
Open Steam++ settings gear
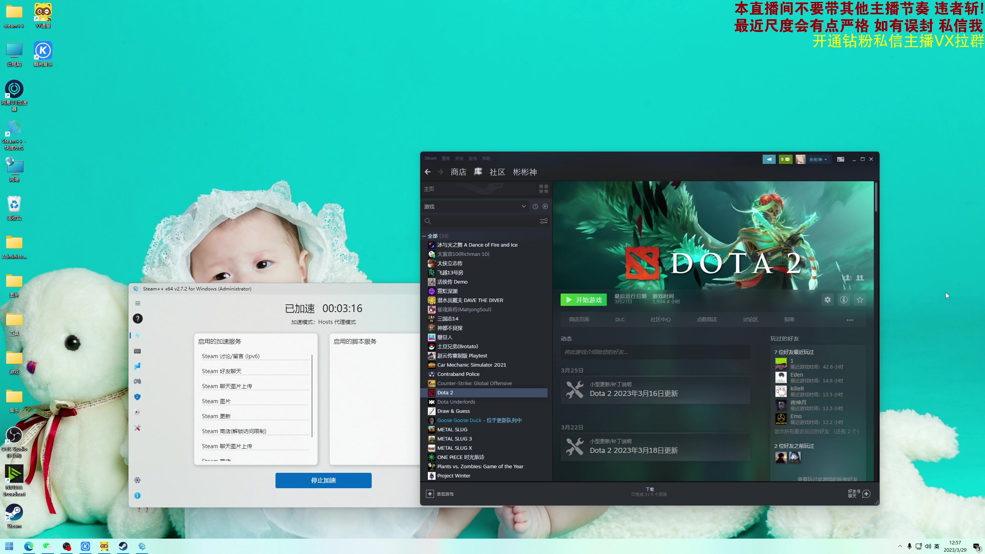coord(137,480)
